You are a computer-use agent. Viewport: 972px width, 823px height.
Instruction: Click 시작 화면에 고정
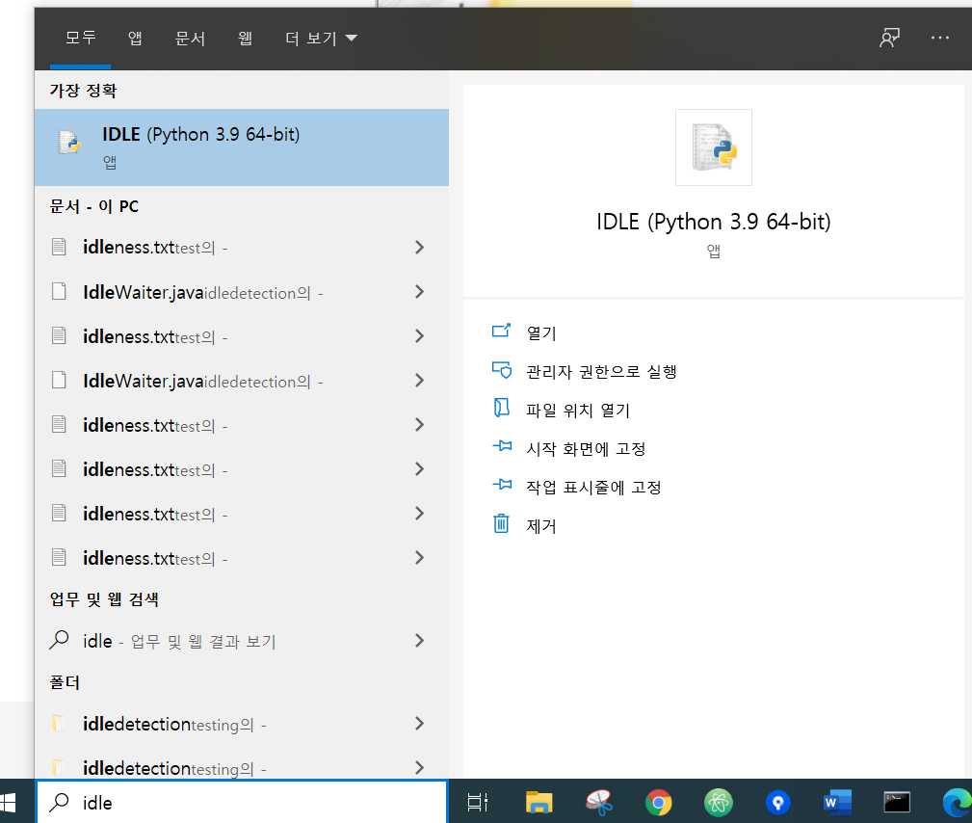point(586,449)
